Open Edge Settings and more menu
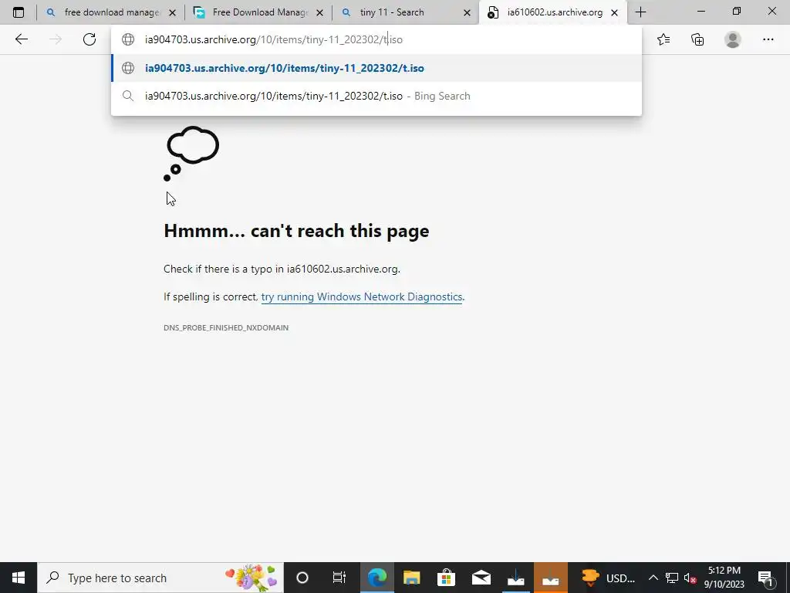The image size is (790, 593). tap(768, 39)
